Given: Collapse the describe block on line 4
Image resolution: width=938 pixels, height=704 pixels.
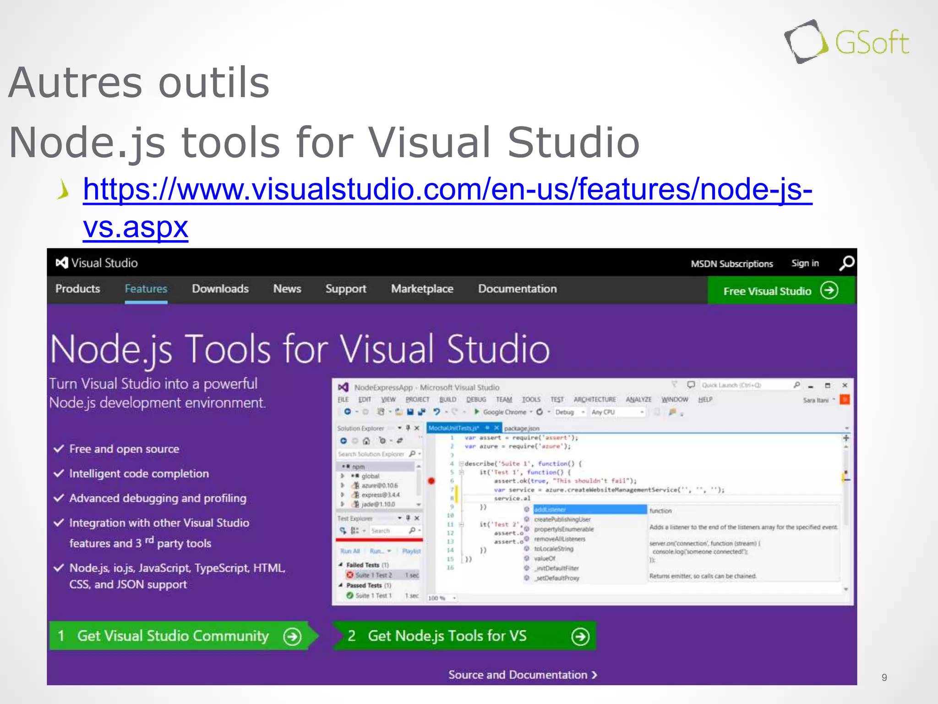Looking at the screenshot, I should tap(462, 463).
